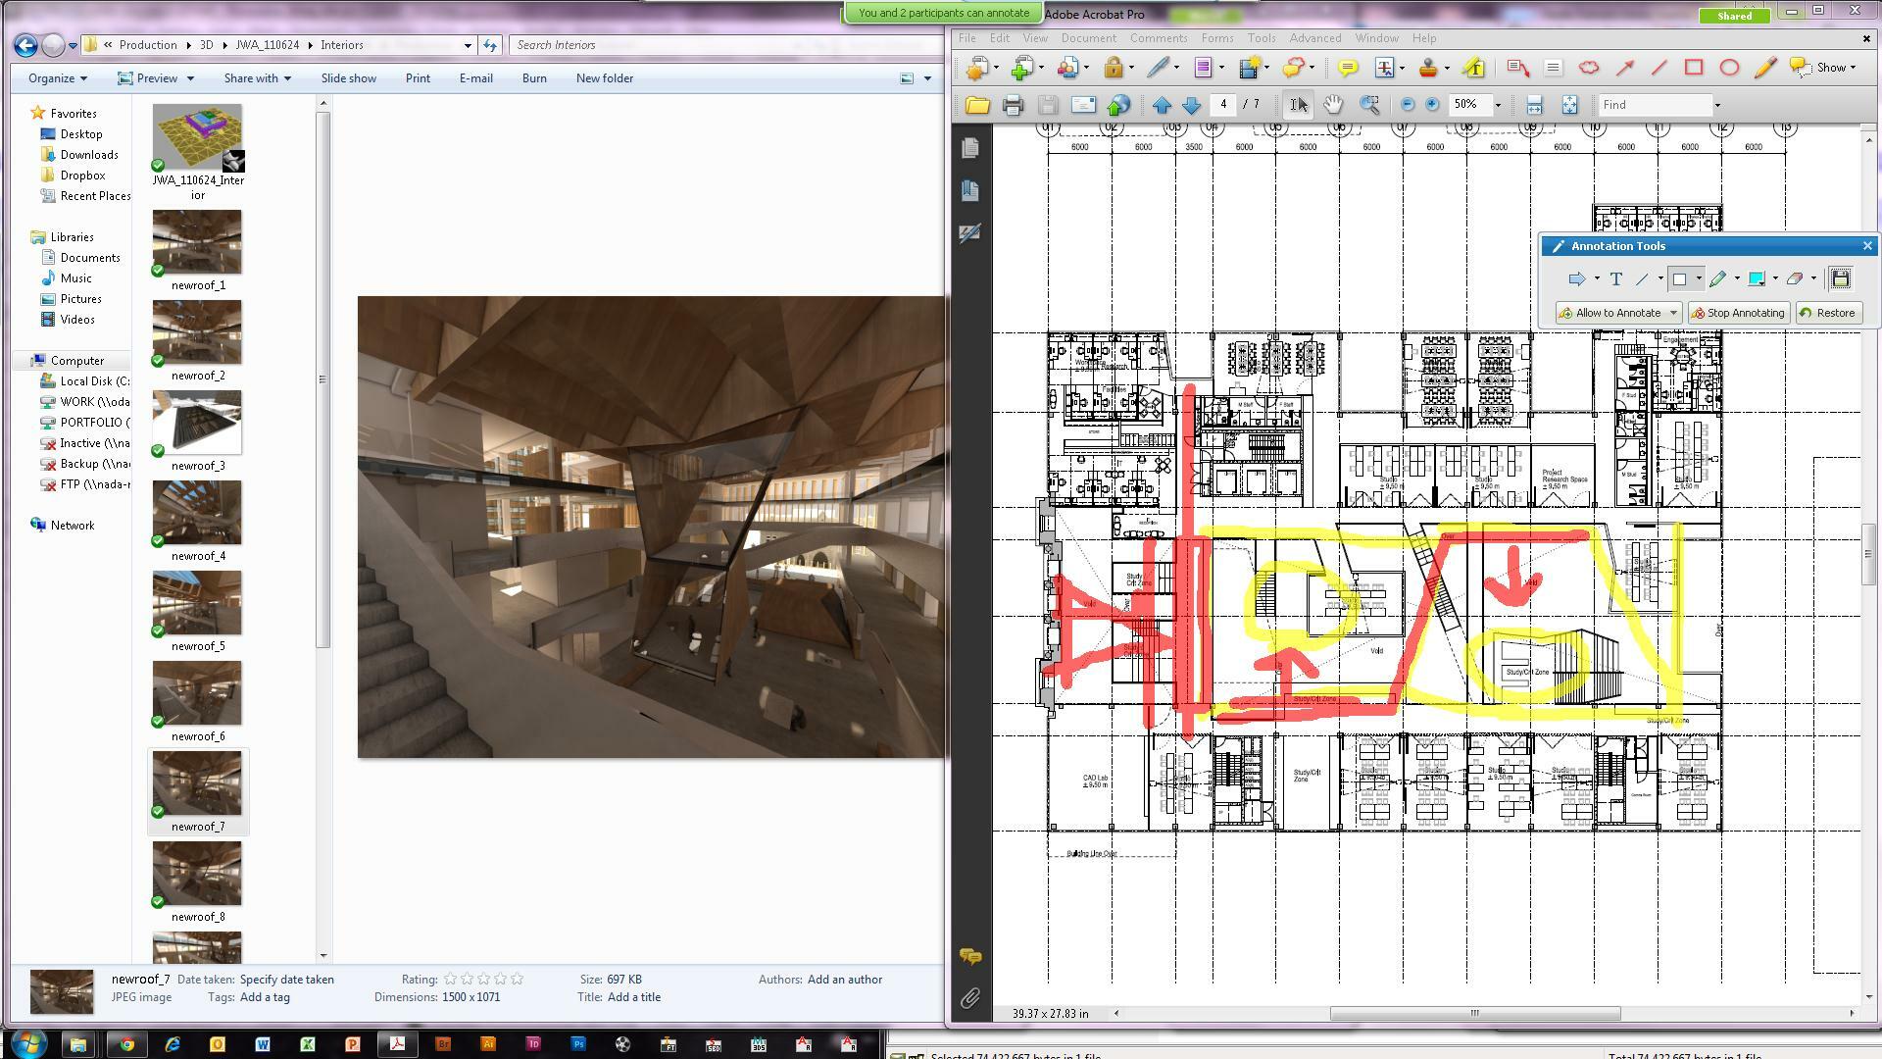Screen dimensions: 1882x1059
Task: Open the Comments menu in Acrobat
Action: click(1159, 38)
